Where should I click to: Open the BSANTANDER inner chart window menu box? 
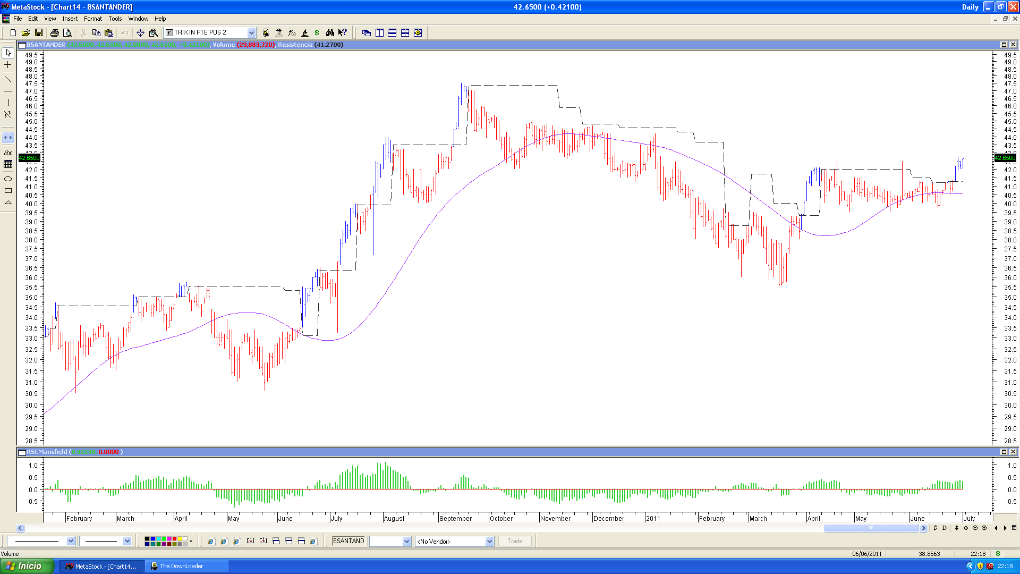click(22, 45)
